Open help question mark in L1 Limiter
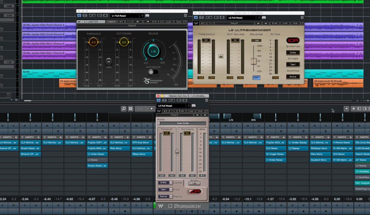The image size is (370, 215). point(186,22)
